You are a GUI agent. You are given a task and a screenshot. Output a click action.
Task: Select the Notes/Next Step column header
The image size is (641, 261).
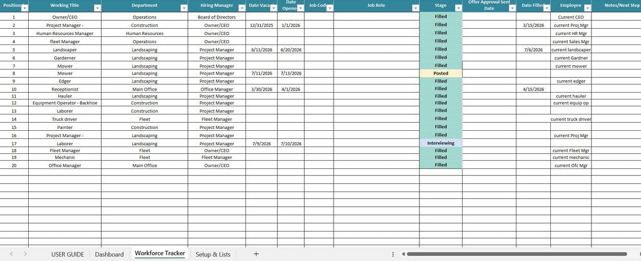pos(616,6)
